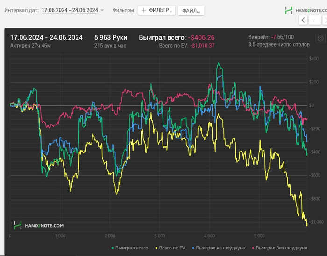
Task: Click EV total value -$1,010.37
Action: click(202, 46)
